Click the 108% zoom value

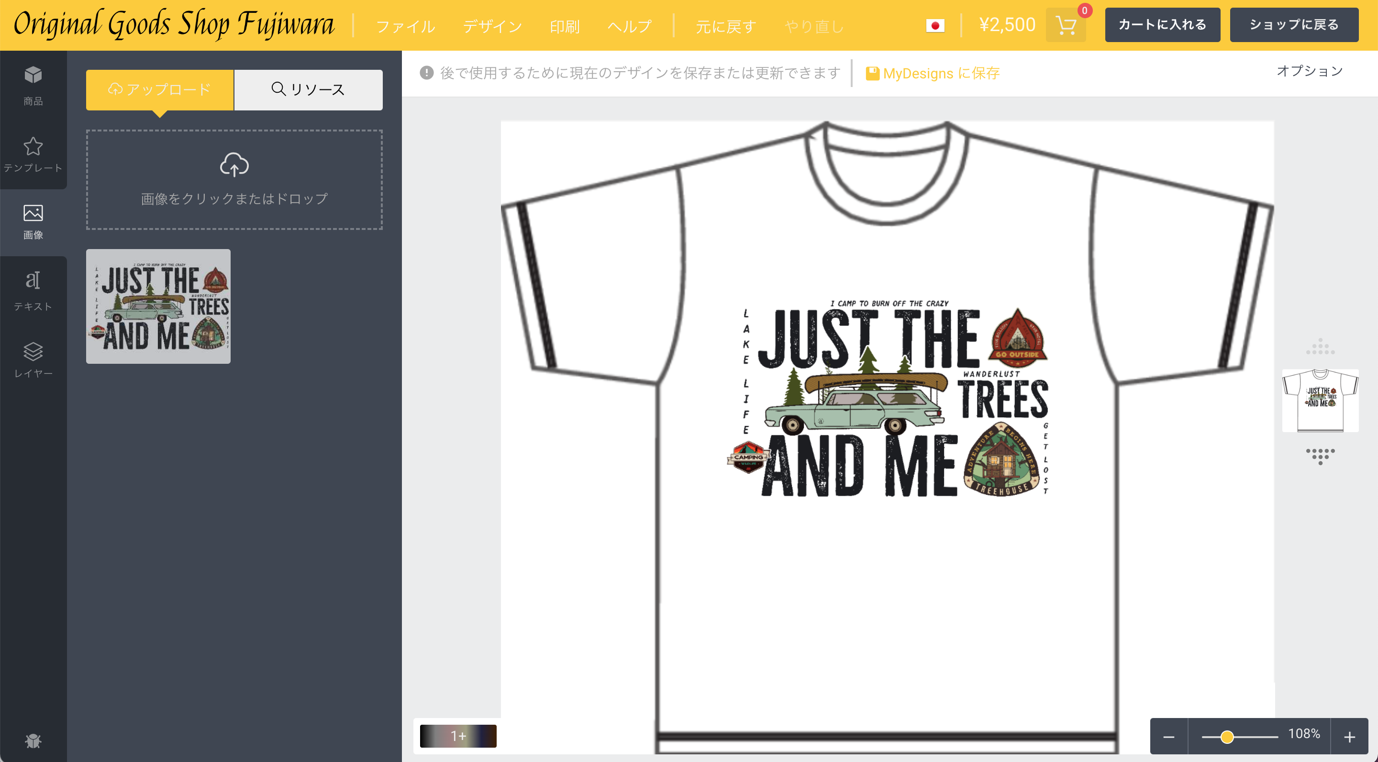pos(1304,734)
